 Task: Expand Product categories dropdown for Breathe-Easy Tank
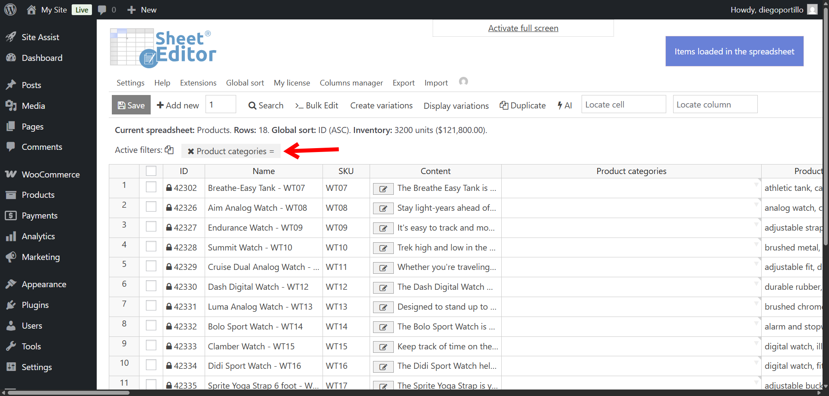(756, 184)
